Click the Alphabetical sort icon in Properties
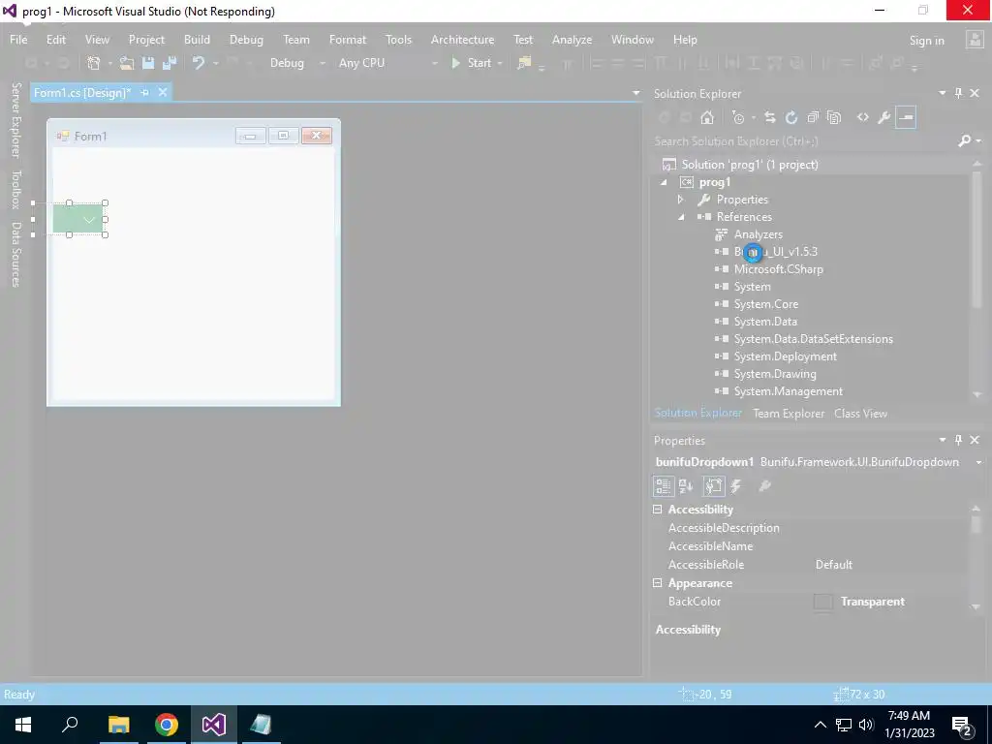Viewport: 992px width, 744px height. click(x=686, y=486)
